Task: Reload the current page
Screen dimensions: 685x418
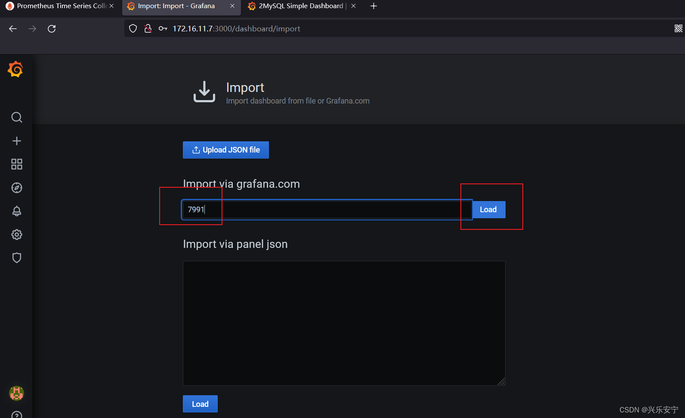Action: [52, 29]
